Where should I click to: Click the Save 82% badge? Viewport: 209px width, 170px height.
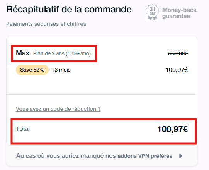click(32, 70)
